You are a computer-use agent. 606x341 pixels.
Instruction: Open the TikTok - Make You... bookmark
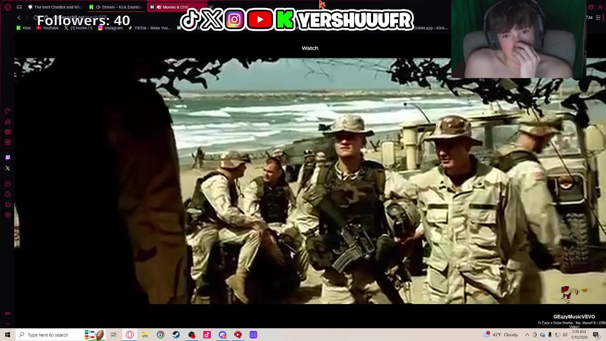[150, 28]
